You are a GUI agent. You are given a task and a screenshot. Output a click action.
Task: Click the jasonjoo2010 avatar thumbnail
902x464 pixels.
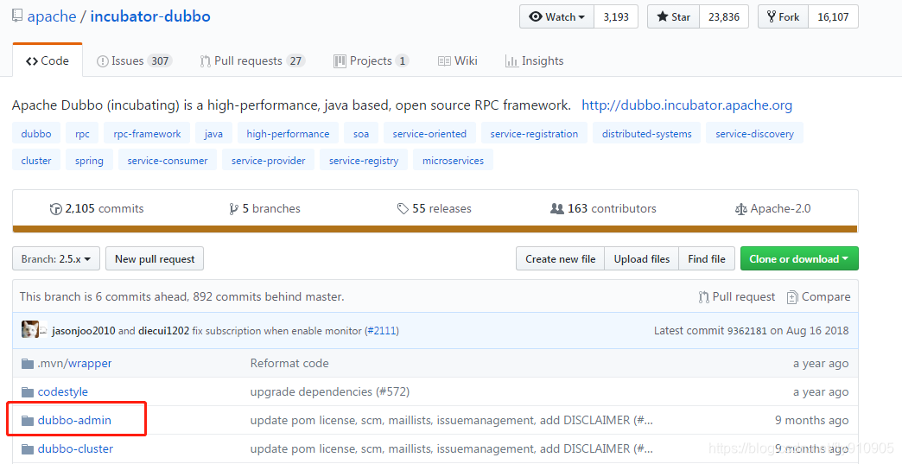[30, 330]
